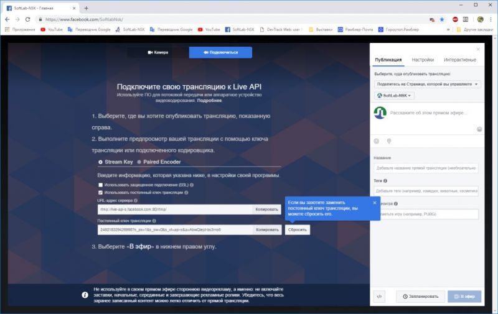Viewport: 498px width, 314px height.
Task: Dismiss the blue key-reset tooltip
Action: (x=375, y=203)
